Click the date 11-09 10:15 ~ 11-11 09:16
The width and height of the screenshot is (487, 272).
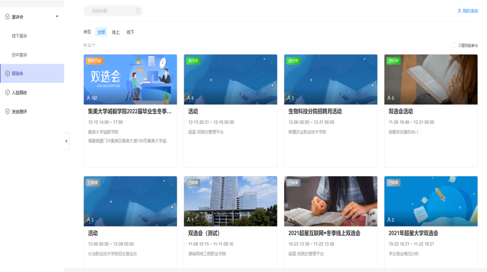pos(211,244)
